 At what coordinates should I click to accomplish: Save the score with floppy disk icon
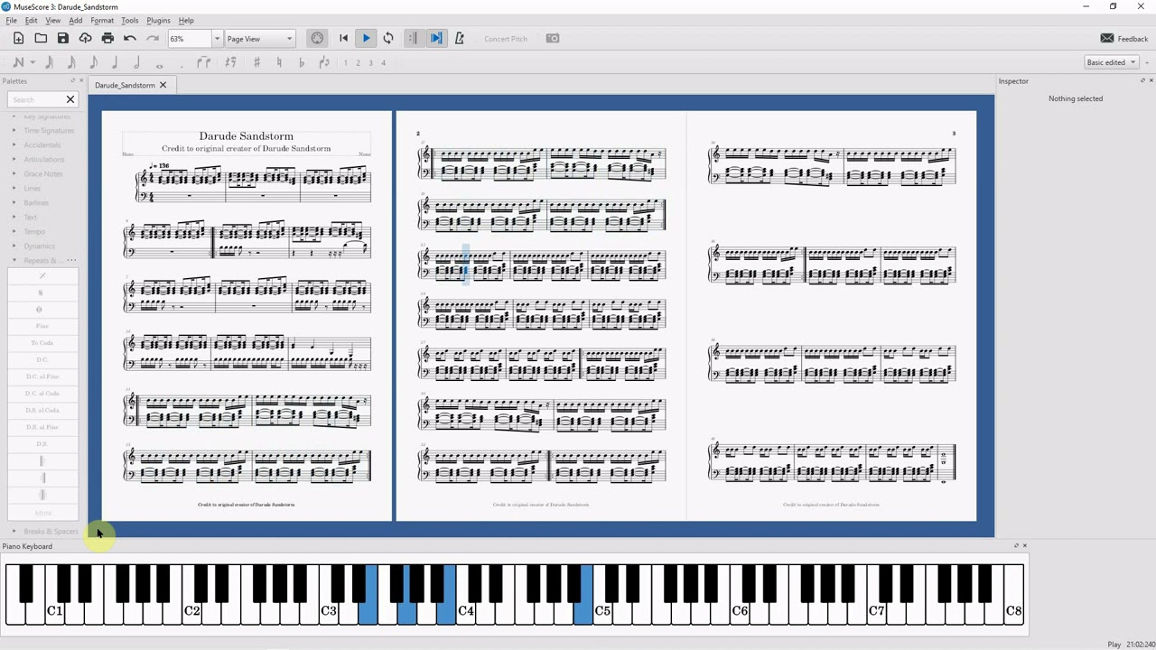point(63,38)
